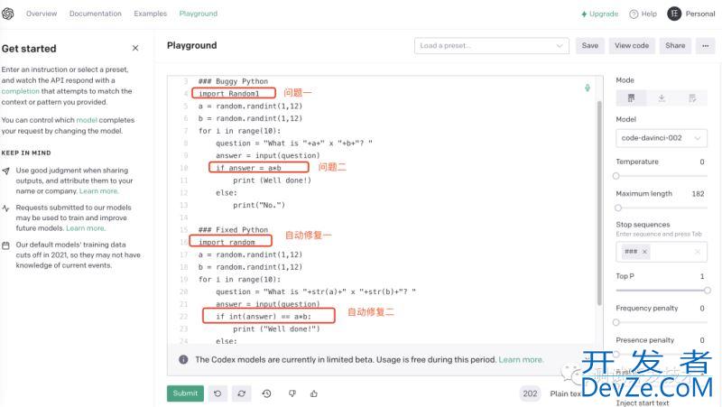Viewport: 722px width, 407px height.
Task: Click the paper plane icon under Keep in mind
Action: coord(6,171)
